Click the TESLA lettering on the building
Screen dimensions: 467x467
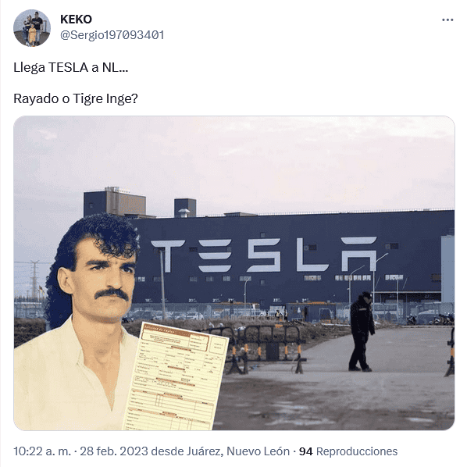(x=263, y=255)
